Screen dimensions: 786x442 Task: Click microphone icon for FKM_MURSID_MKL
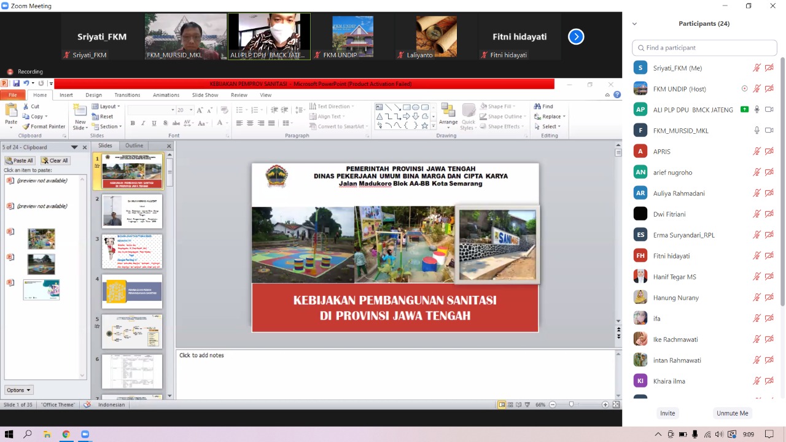click(x=757, y=130)
